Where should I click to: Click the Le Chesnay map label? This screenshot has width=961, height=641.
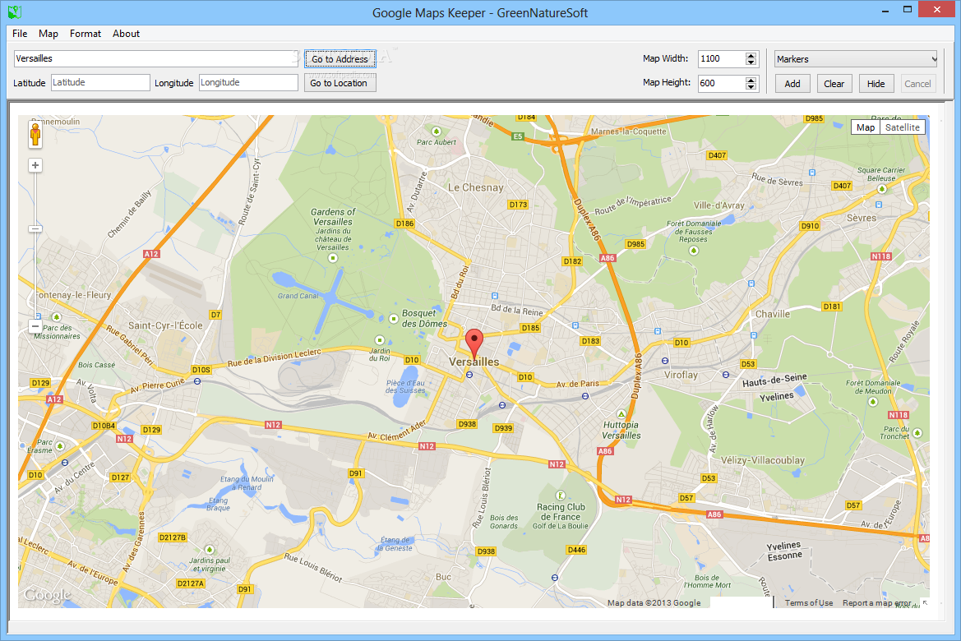coord(476,187)
